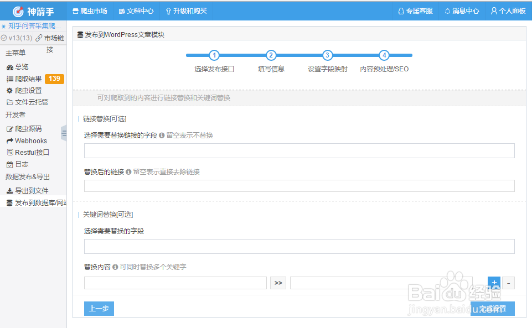View the 爬虫源码 crawler source code
This screenshot has width=532, height=328.
[28, 128]
